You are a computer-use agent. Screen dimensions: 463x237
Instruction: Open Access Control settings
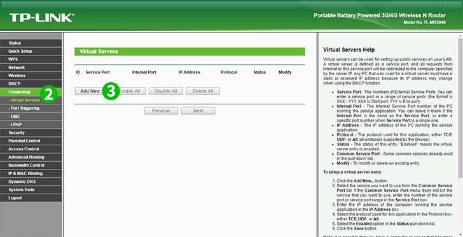pos(31,149)
